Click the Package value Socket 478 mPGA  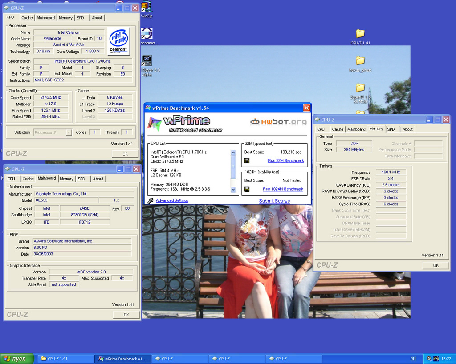(x=69, y=45)
